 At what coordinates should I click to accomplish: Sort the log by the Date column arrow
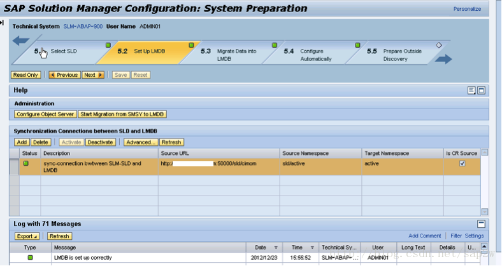tap(276, 248)
